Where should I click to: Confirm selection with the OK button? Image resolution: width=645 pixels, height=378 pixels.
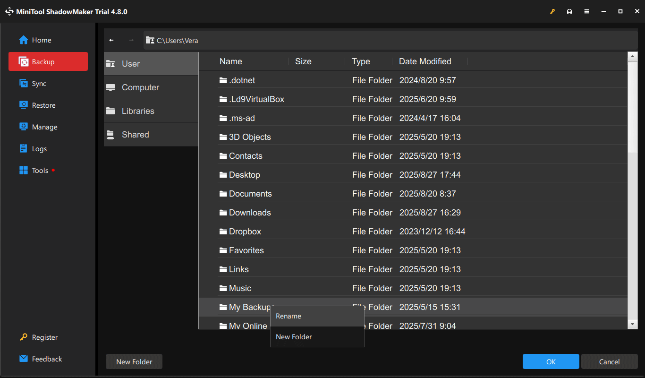(551, 361)
